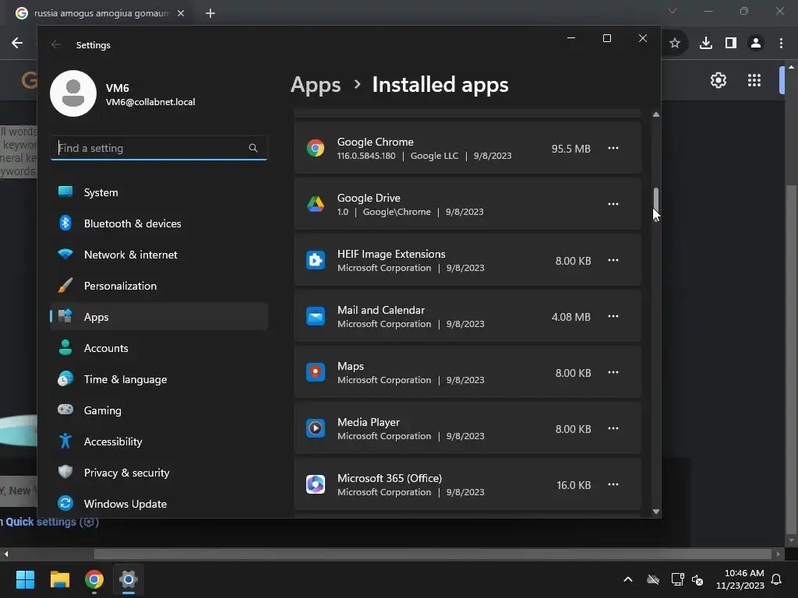Open Accessibility settings
798x598 pixels.
pos(159,441)
